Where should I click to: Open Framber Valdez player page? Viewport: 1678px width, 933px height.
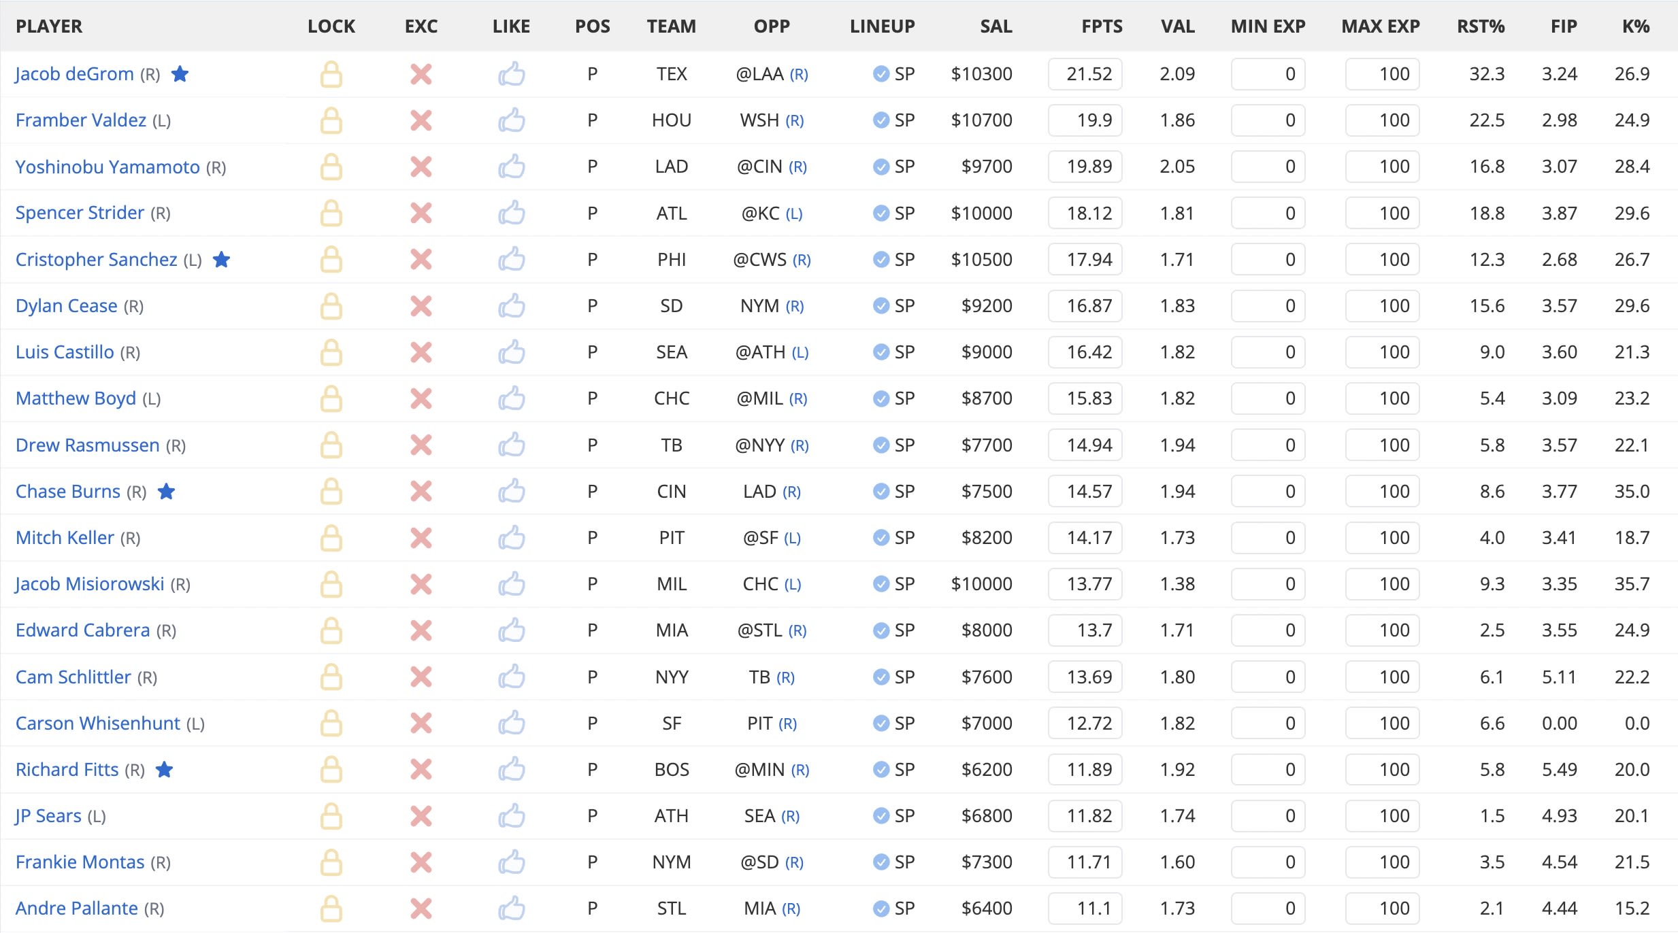pos(81,120)
